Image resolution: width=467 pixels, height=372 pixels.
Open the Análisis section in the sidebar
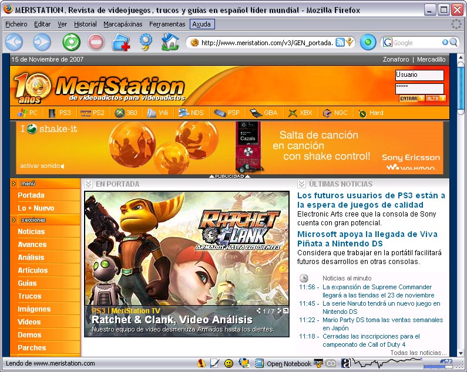(31, 258)
